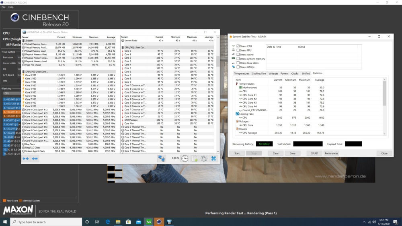Click the icon beside Powers in AIDA64
402x226 pixels.
(x=237, y=129)
